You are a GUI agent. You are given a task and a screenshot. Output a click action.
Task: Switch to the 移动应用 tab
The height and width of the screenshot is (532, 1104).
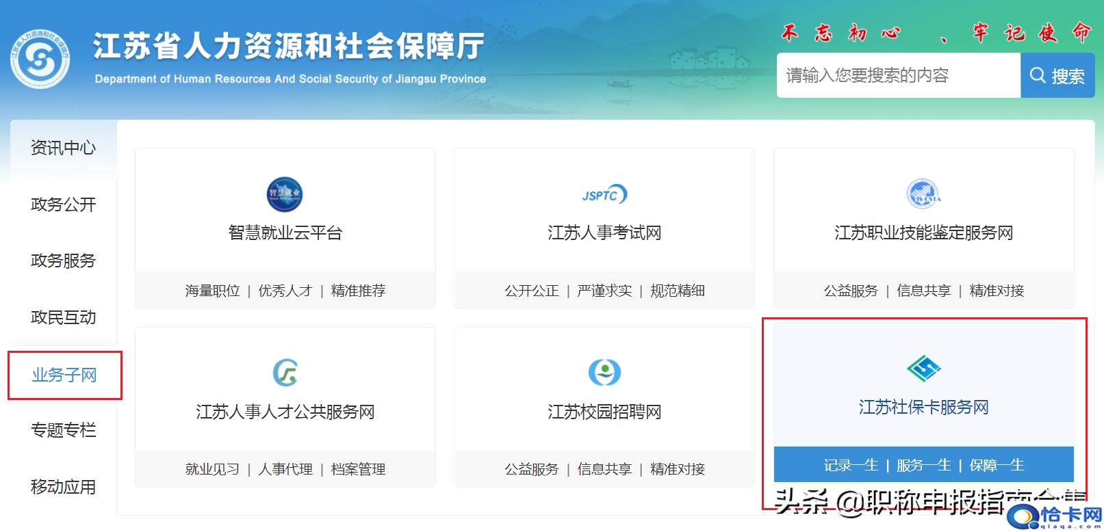(x=63, y=487)
